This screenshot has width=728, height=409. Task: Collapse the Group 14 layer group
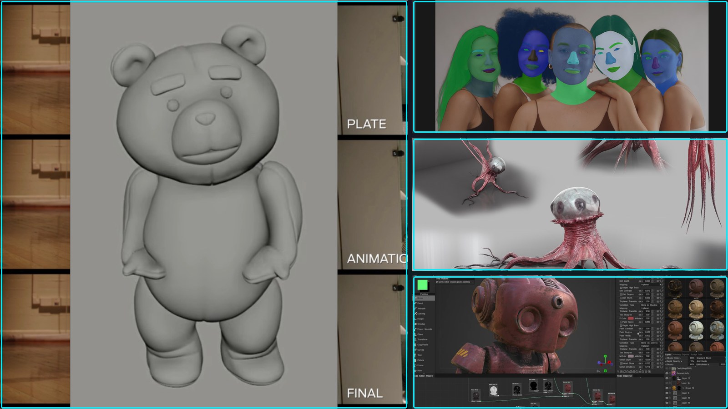click(x=683, y=388)
